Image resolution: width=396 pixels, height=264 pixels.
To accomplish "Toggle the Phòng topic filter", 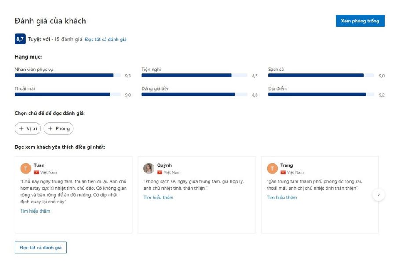I will pyautogui.click(x=59, y=128).
